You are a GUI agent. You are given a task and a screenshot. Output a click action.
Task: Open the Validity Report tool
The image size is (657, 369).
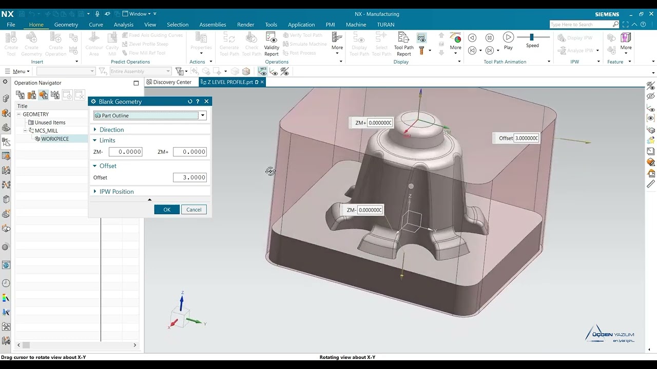coord(272,44)
